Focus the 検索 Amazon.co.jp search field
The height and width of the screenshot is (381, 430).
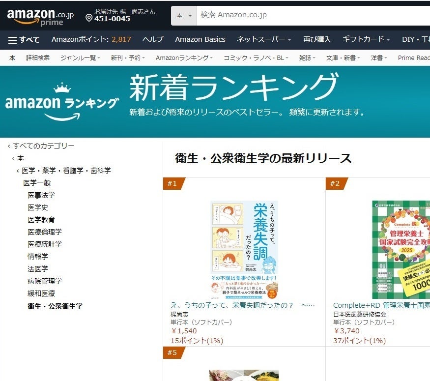pos(313,16)
